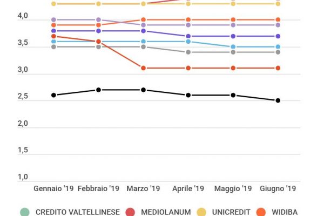This screenshot has height=216, width=324.
Task: Select light blue point at Maggio '19
Action: click(x=233, y=47)
